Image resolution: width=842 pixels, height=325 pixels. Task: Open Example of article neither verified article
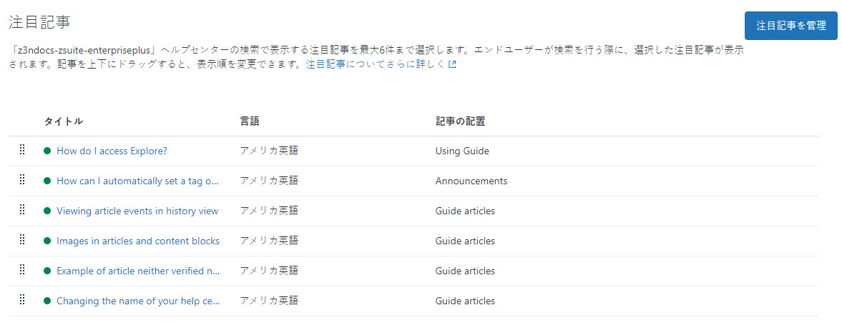[x=138, y=271]
